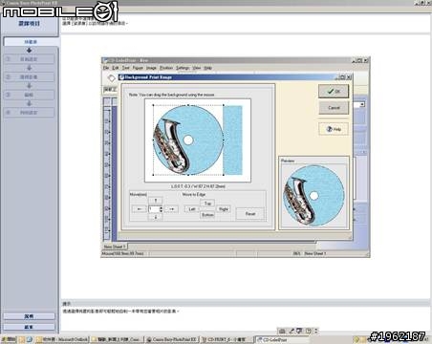Open Help in Background Print Range dialog
The image size is (432, 344).
334,129
